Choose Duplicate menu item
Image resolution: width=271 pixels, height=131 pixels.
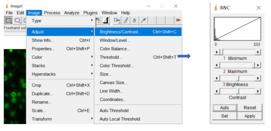(x=60, y=94)
